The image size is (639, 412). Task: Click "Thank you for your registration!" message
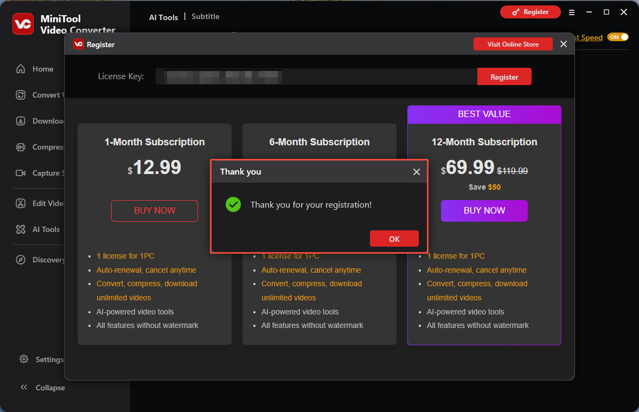(311, 205)
